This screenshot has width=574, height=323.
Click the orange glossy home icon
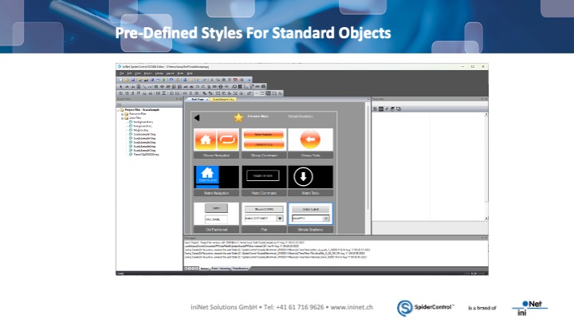coord(206,140)
